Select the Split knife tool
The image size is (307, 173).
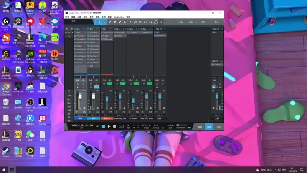click(110, 22)
